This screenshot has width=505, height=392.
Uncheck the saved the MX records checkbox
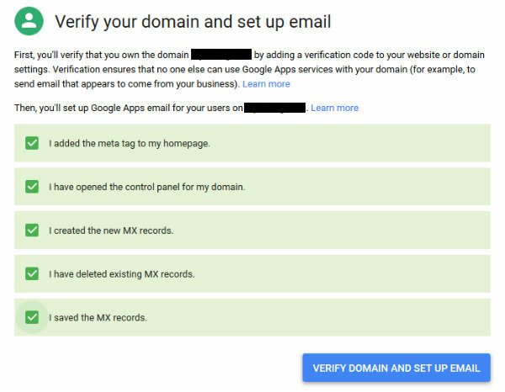(32, 317)
